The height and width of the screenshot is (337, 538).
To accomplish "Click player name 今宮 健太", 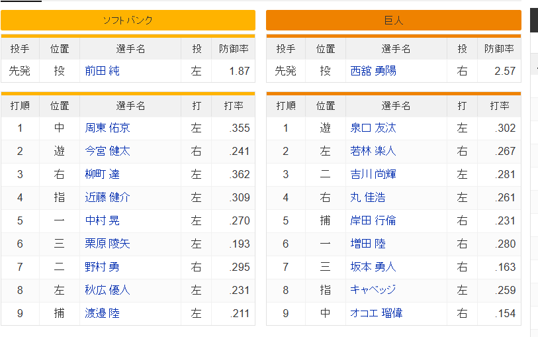I will (107, 151).
